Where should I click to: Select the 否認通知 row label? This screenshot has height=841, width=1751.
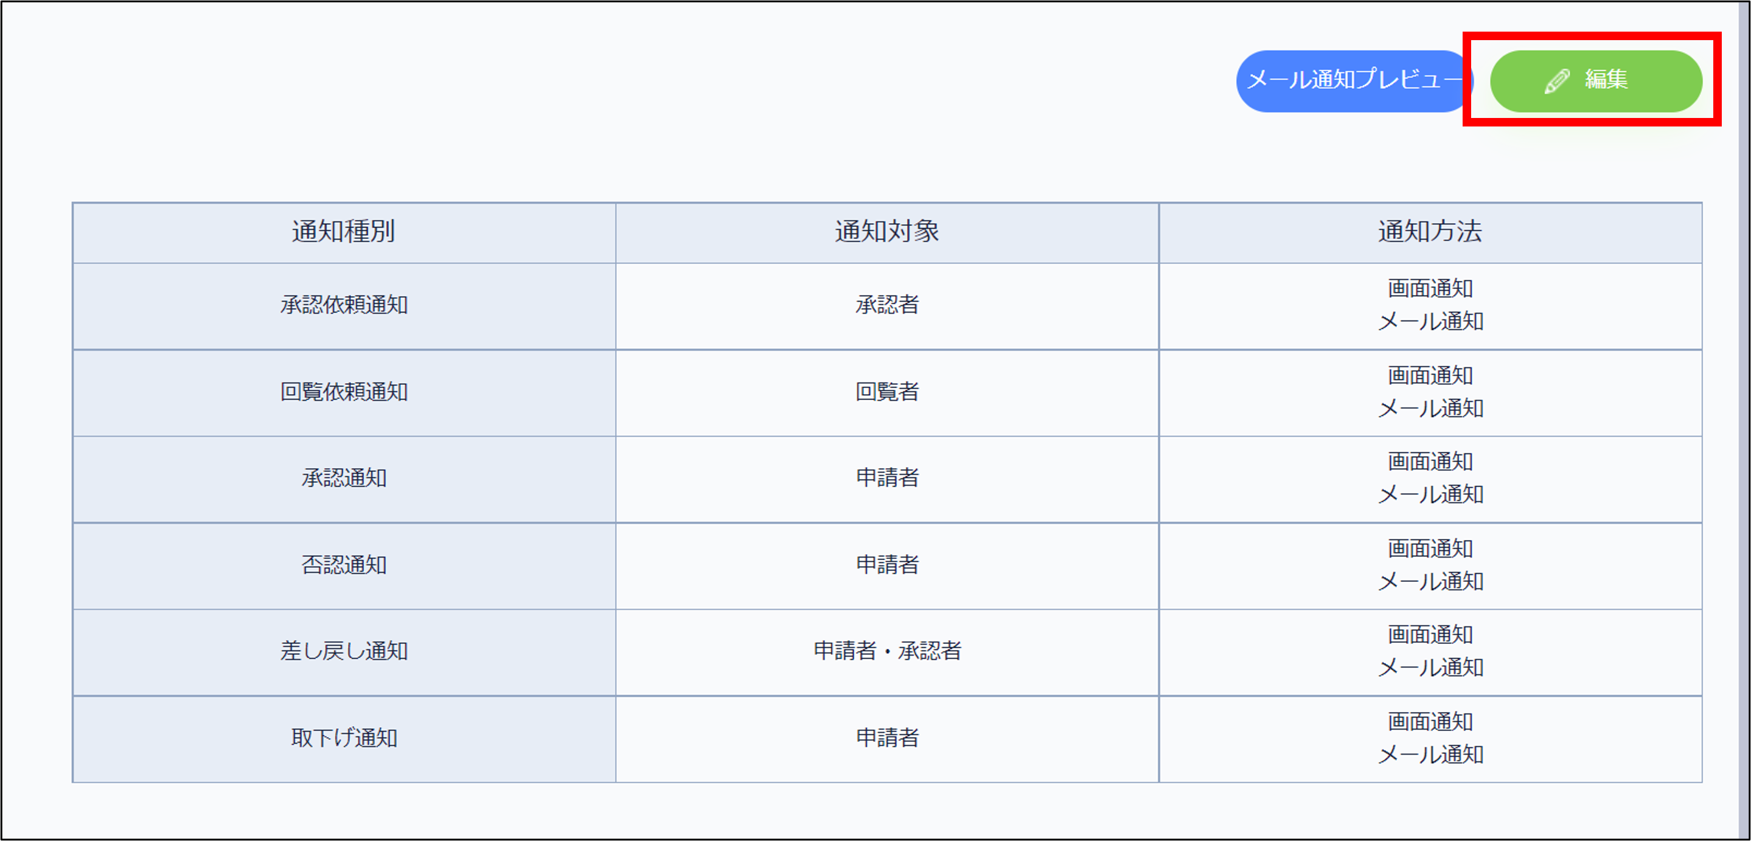click(343, 565)
